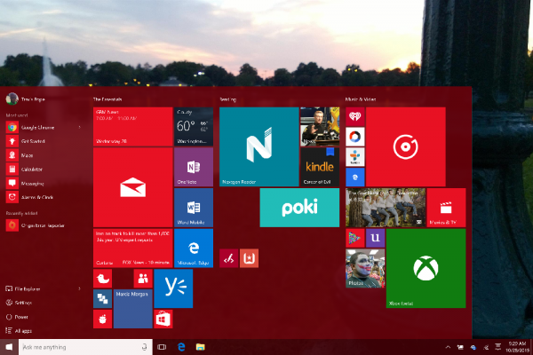The image size is (533, 355).
Task: Open the colorful play triangle tile
Action: point(355,238)
